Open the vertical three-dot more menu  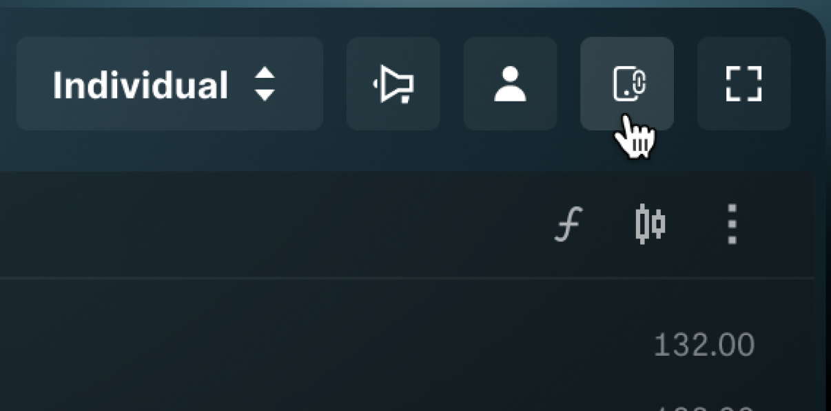[732, 224]
